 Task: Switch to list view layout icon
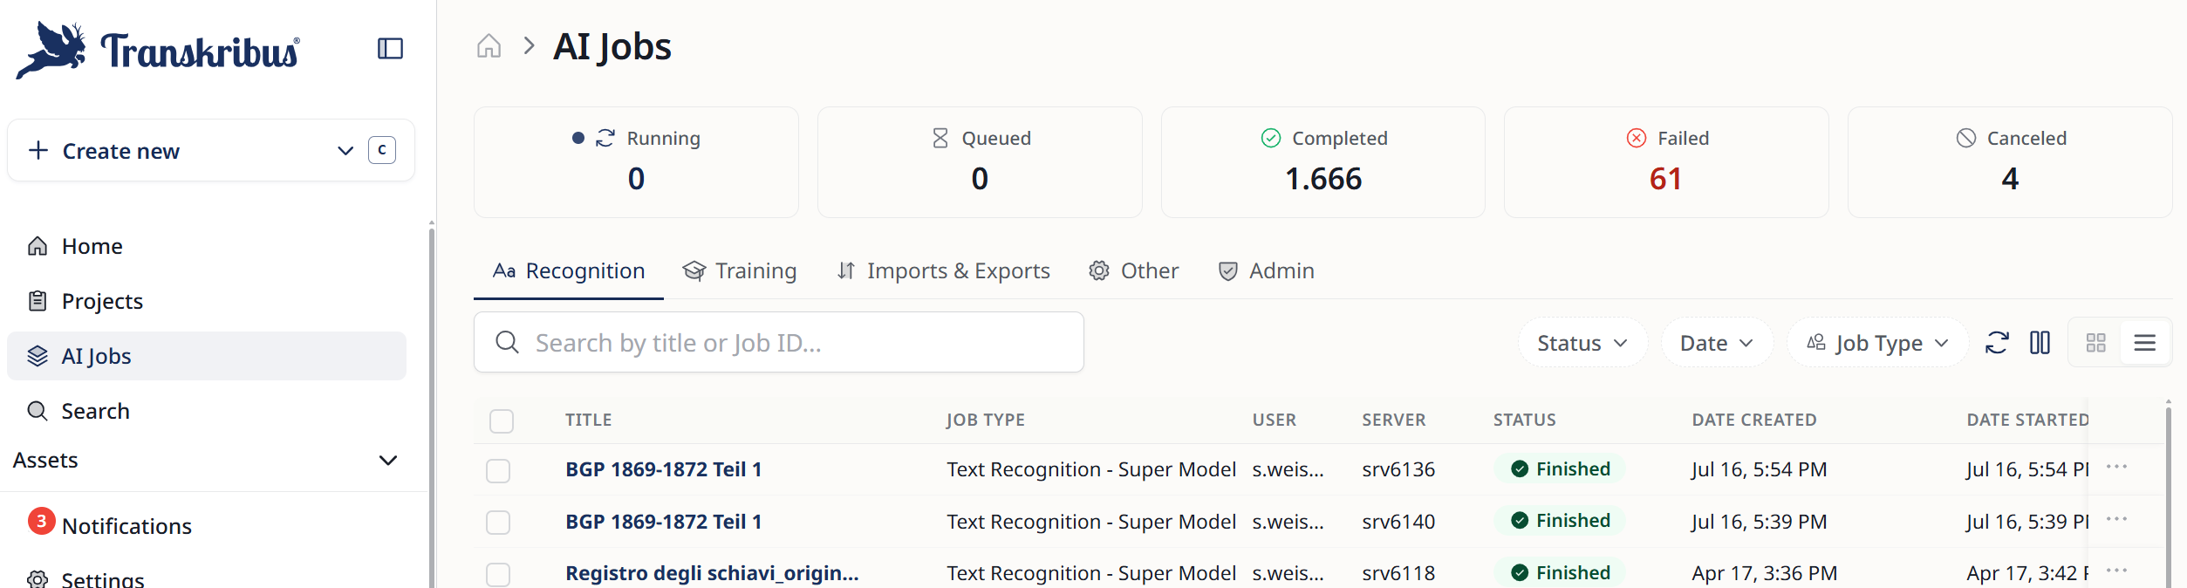2145,343
